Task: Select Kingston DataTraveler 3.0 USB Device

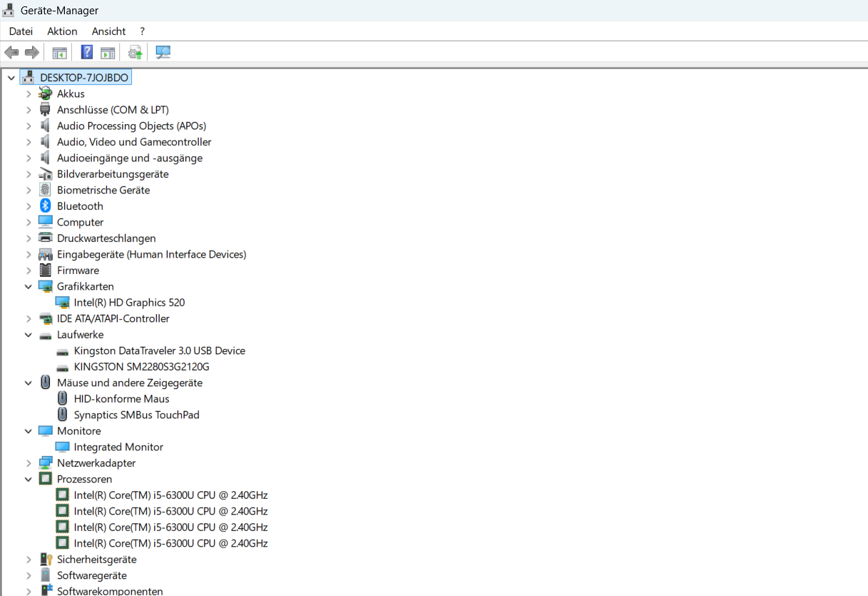Action: (159, 350)
